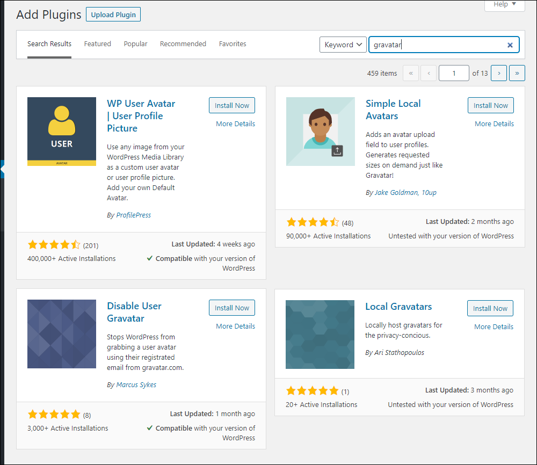Switch to the Search Results tab
Viewport: 537px width, 465px height.
49,44
